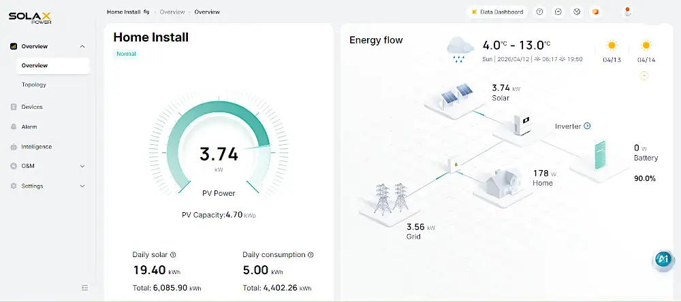The image size is (681, 302).
Task: Open the O&M sidebar menu
Action: point(28,166)
